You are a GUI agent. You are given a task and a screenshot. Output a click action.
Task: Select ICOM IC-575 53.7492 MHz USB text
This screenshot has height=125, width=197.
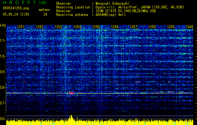126,11
